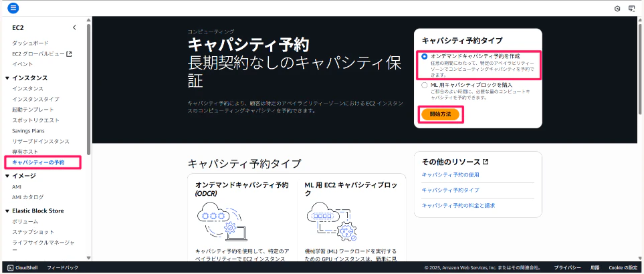Open 用語 footer link
The image size is (644, 274).
tap(595, 267)
